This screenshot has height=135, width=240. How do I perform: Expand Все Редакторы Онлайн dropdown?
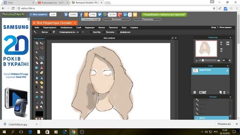coord(75,23)
